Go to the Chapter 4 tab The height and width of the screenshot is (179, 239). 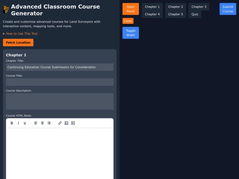[x=152, y=14]
